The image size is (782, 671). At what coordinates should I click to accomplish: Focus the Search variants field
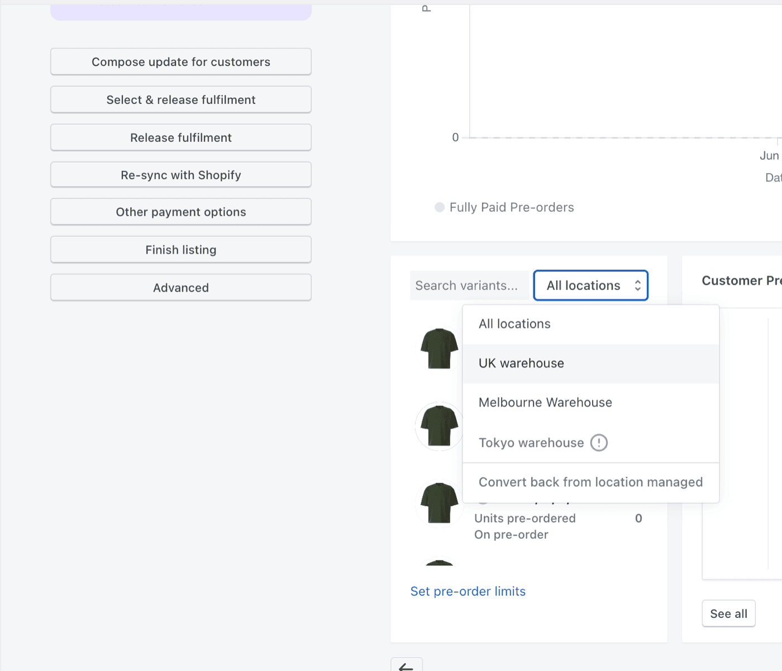(469, 285)
